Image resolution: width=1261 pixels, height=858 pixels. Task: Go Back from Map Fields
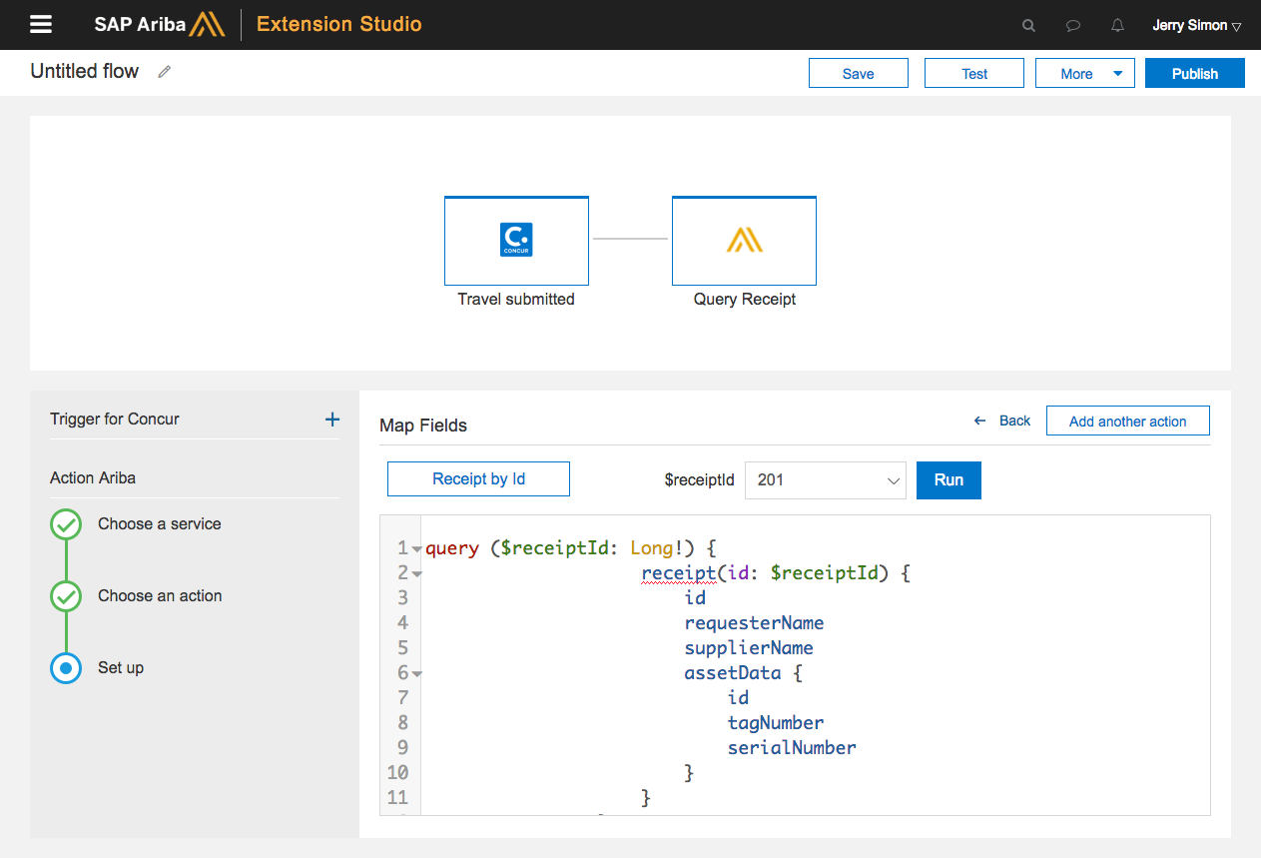pos(1002,421)
